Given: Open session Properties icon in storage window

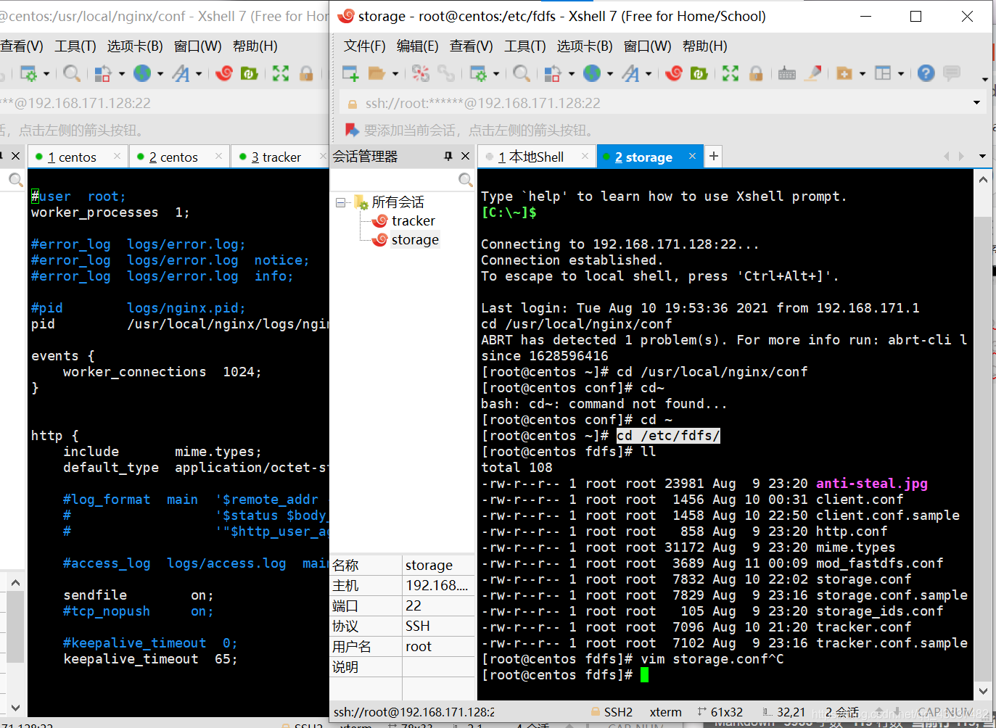Looking at the screenshot, I should pos(478,73).
